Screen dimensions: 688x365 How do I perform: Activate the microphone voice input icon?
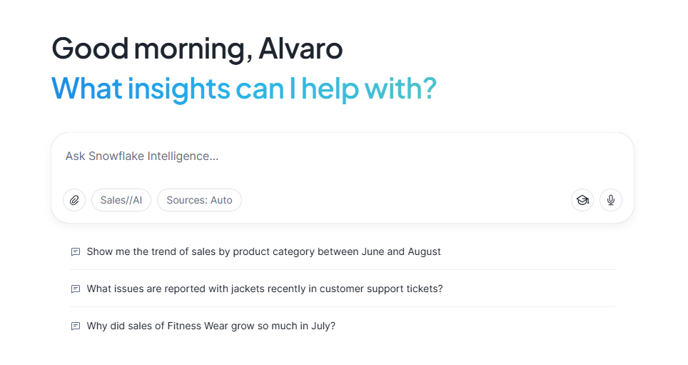[x=611, y=200]
